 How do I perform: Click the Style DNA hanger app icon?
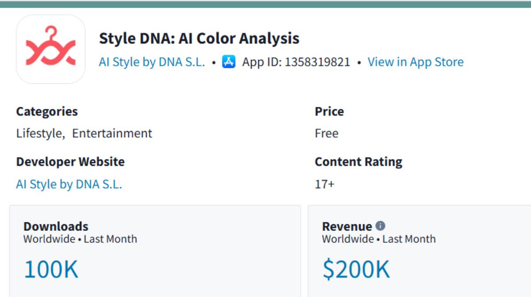50,49
